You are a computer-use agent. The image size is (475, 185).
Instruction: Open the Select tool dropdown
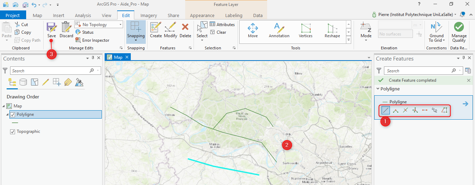pyautogui.click(x=202, y=40)
